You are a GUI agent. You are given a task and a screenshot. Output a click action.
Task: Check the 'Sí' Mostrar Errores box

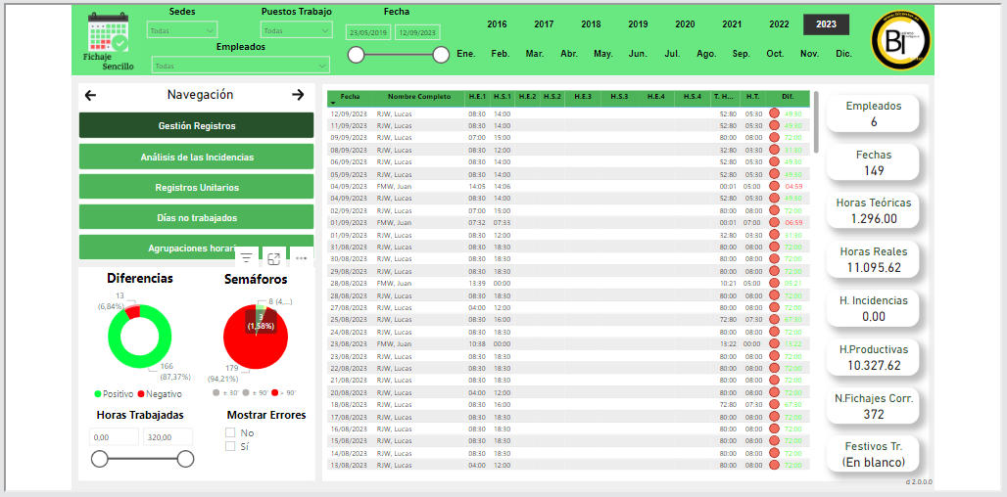230,447
